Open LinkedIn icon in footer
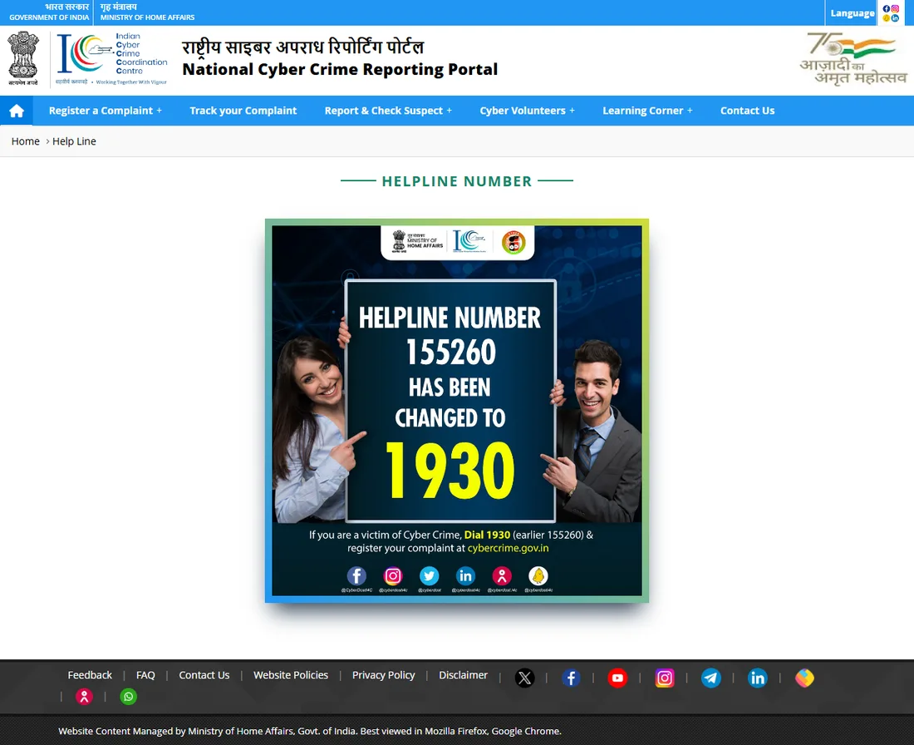Viewport: 914px width, 745px height. click(x=757, y=678)
